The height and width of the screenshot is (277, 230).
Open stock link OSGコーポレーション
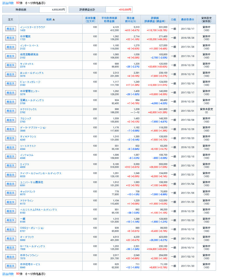coord(32,228)
